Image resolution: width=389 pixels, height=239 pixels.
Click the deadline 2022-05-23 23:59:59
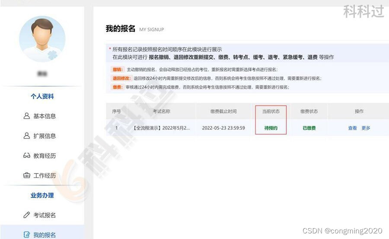pos(223,128)
